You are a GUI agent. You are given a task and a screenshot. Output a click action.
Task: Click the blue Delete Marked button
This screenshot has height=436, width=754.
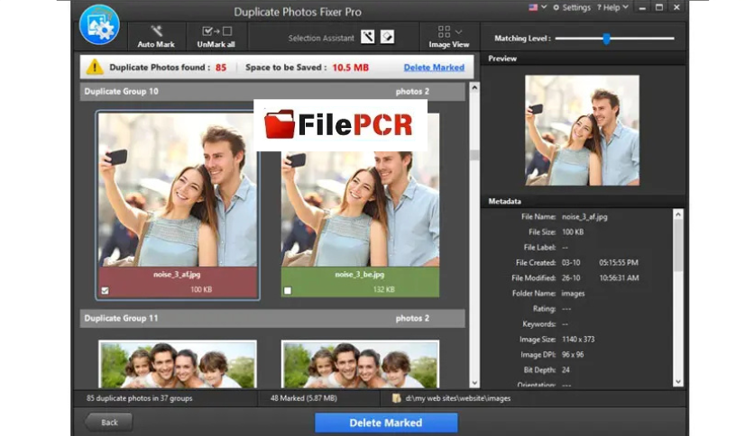[386, 422]
